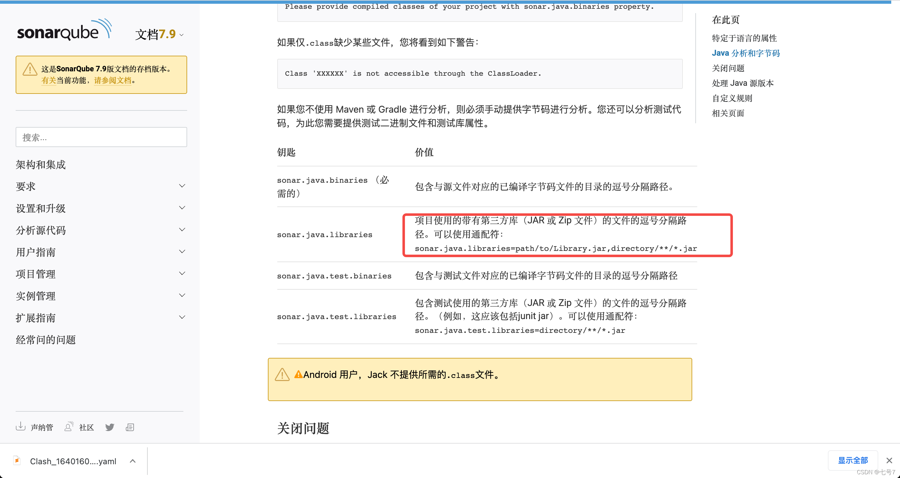
Task: Collapse the Clash download item details
Action: coord(132,461)
